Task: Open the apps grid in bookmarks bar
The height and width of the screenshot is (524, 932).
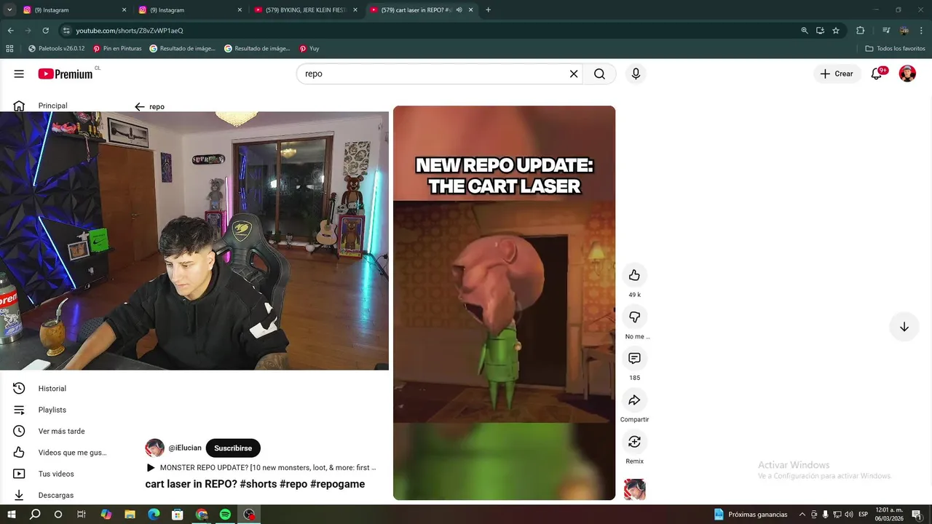Action: point(9,49)
